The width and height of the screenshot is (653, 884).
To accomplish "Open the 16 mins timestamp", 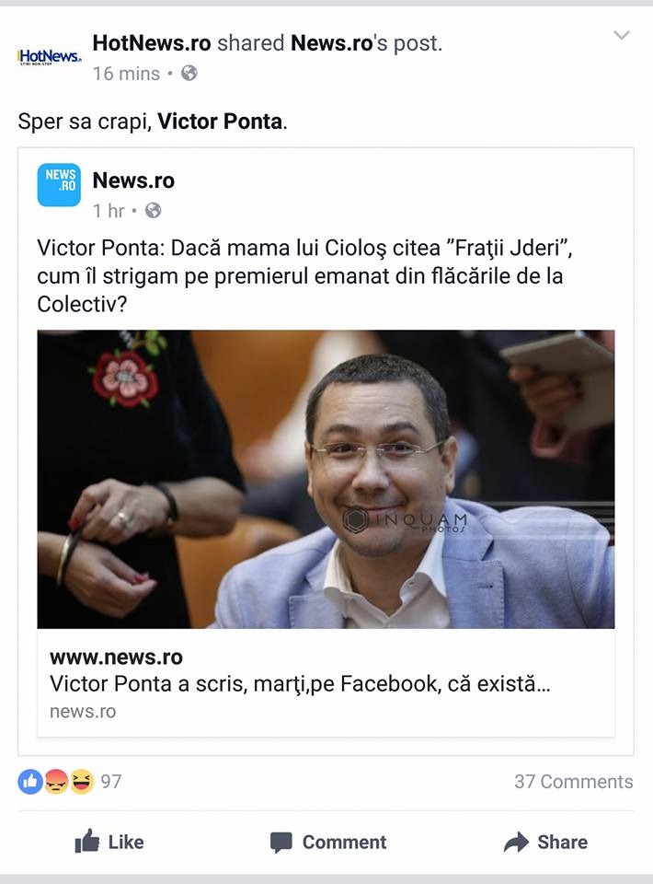I will 126,74.
